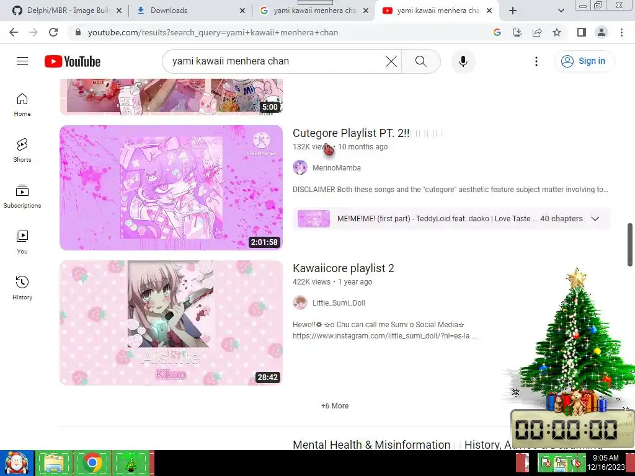
Task: Open File Explorer from taskbar
Action: click(x=54, y=463)
